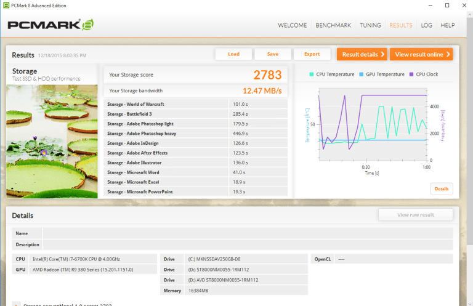This screenshot has width=473, height=306.
Task: Click the performance monitoring chart
Action: tap(373, 124)
